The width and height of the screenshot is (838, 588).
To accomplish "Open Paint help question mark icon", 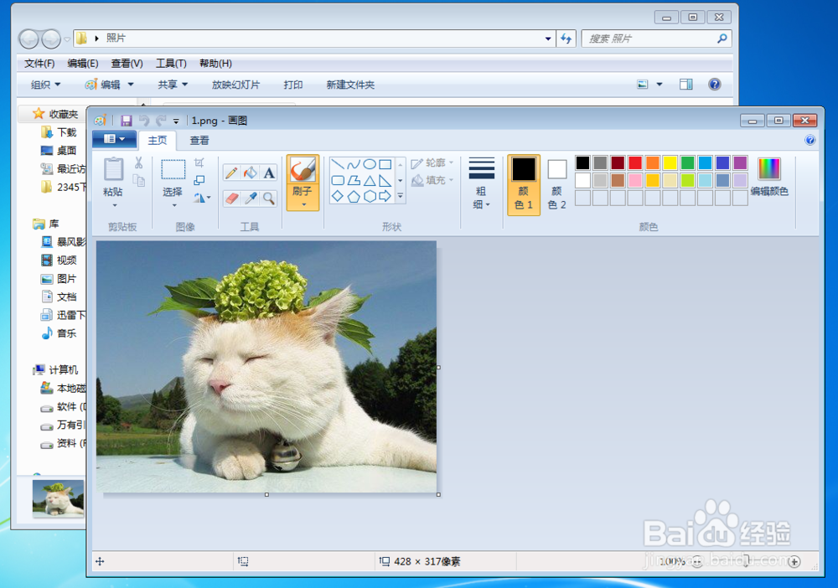I will [810, 140].
